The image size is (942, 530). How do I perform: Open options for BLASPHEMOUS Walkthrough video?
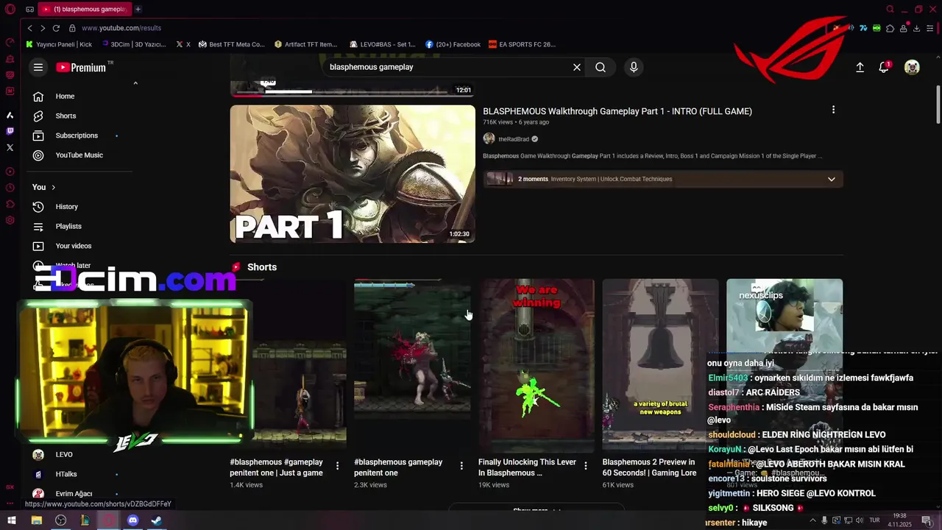[833, 110]
